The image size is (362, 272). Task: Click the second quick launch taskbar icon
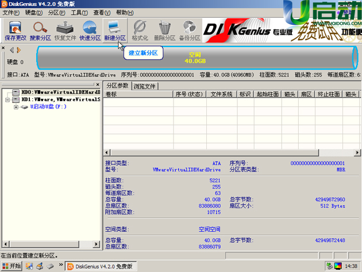(x=40, y=266)
